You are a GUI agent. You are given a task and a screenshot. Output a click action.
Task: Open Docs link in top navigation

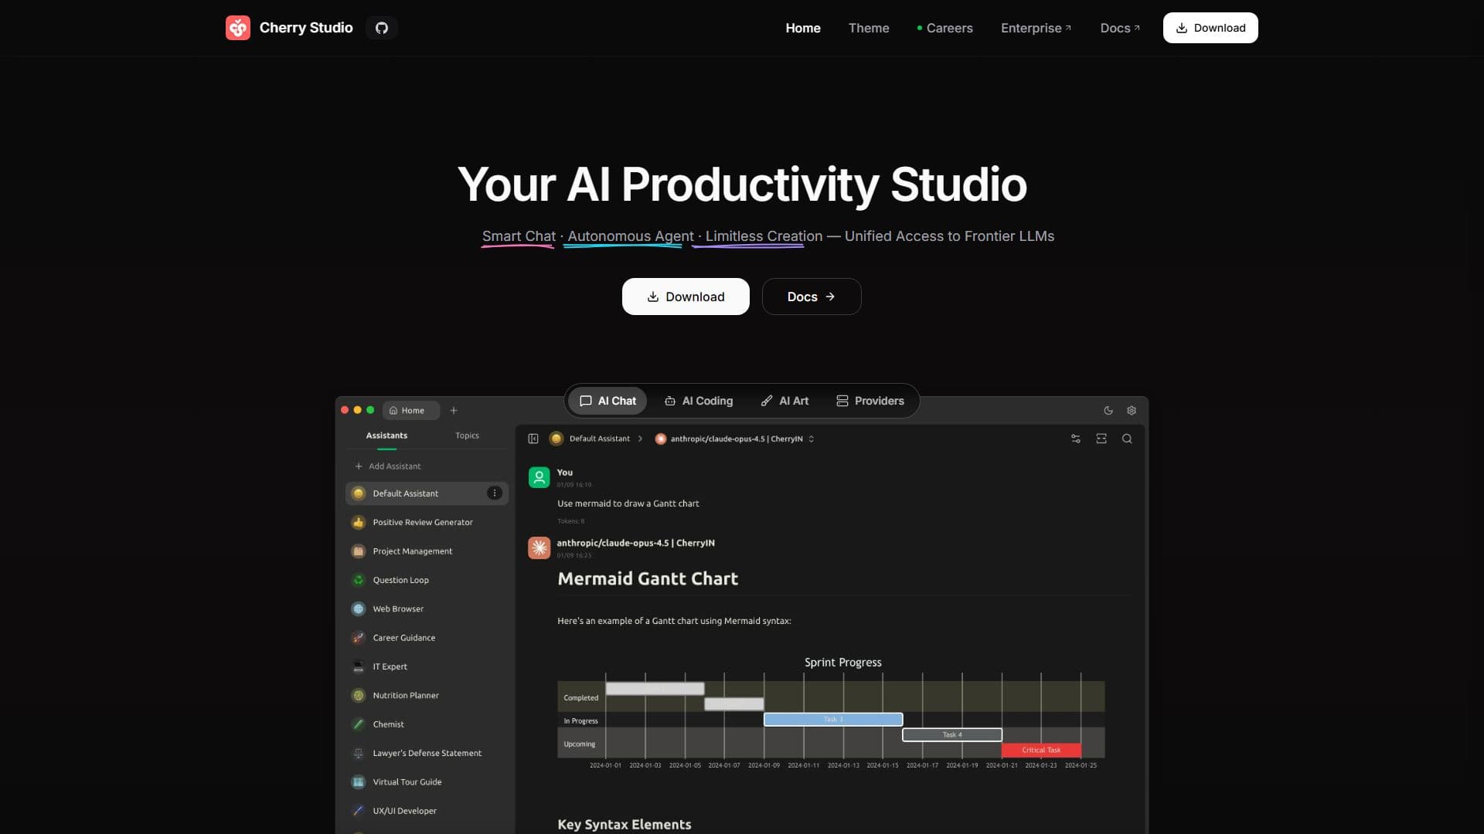1120,28
